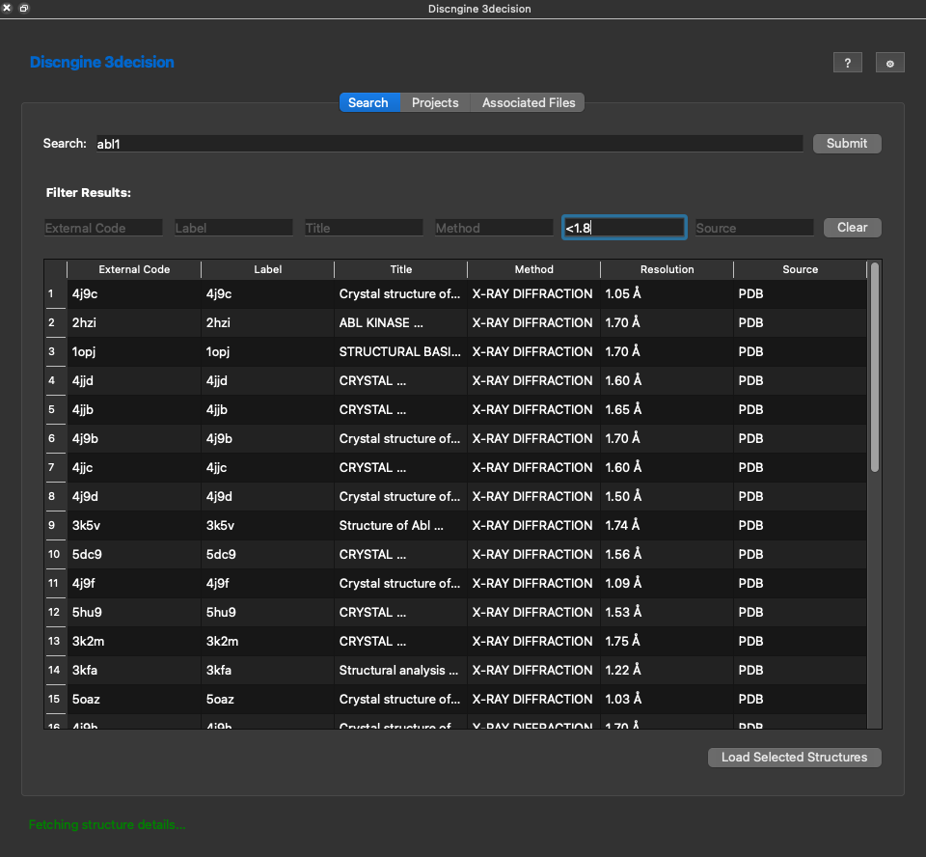Click resolution cell 1.09 Å
Screen dimensions: 926x857
667,583
